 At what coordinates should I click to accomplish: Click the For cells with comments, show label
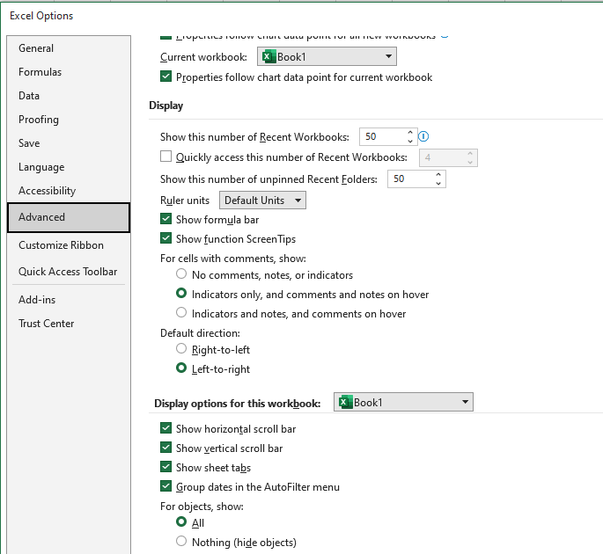pyautogui.click(x=233, y=259)
